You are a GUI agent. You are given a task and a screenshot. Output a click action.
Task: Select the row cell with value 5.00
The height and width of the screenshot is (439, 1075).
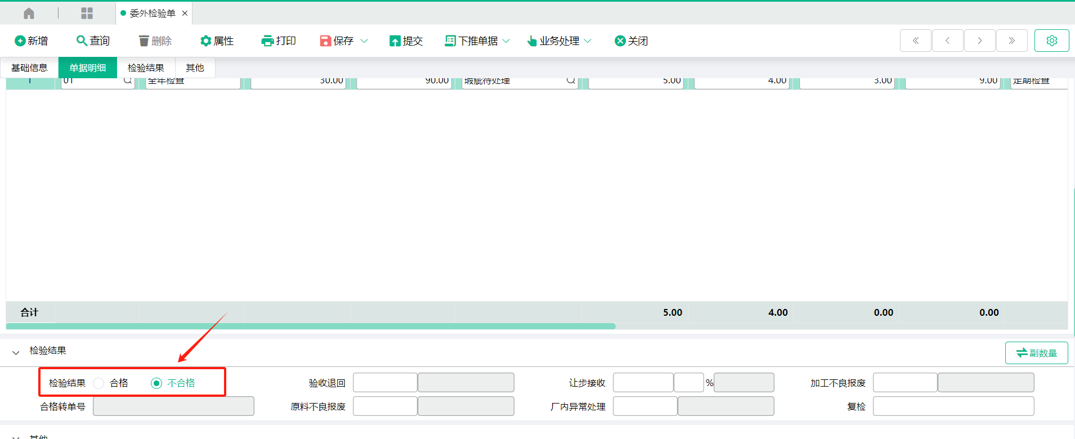click(x=636, y=82)
